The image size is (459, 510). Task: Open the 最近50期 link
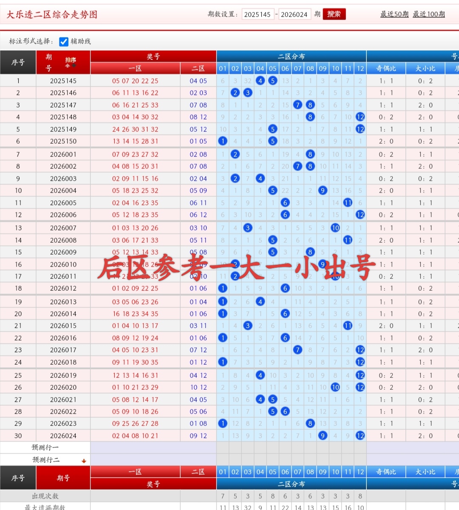pyautogui.click(x=394, y=14)
